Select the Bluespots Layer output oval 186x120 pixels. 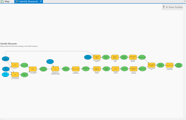point(142,69)
